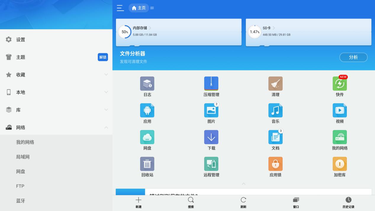
Task: Open 远程管理 remote manager
Action: tap(211, 164)
